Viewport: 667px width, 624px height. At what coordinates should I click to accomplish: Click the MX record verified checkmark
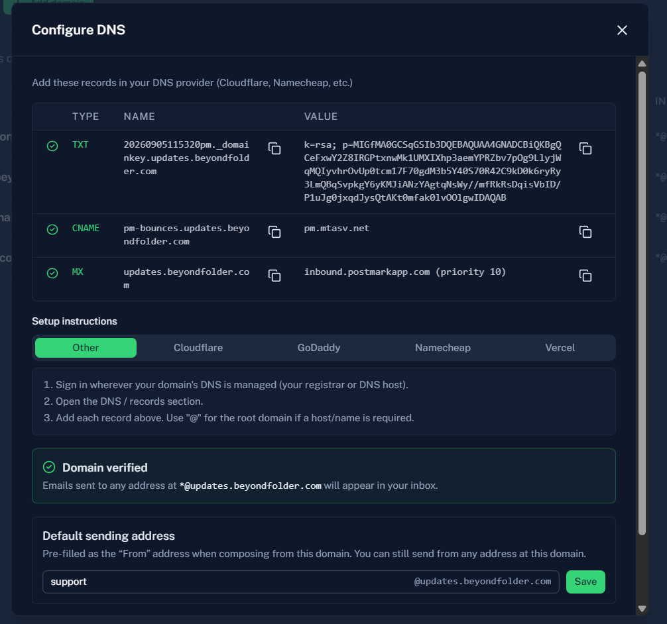(x=52, y=273)
